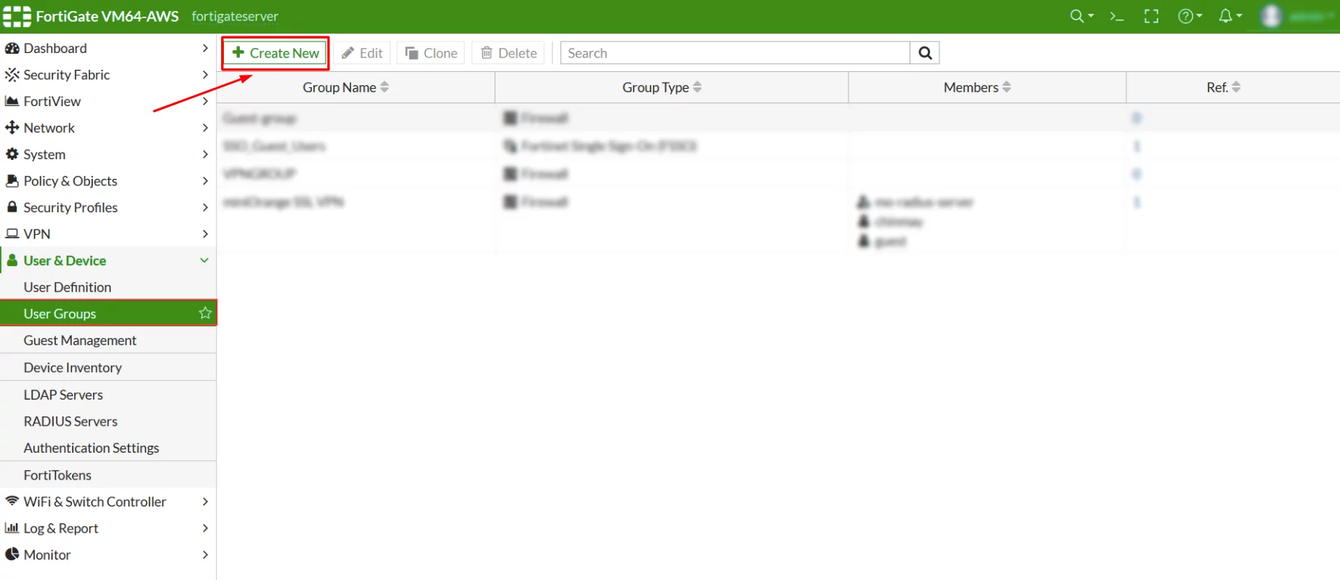
Task: Open the VPN menu item
Action: point(108,234)
